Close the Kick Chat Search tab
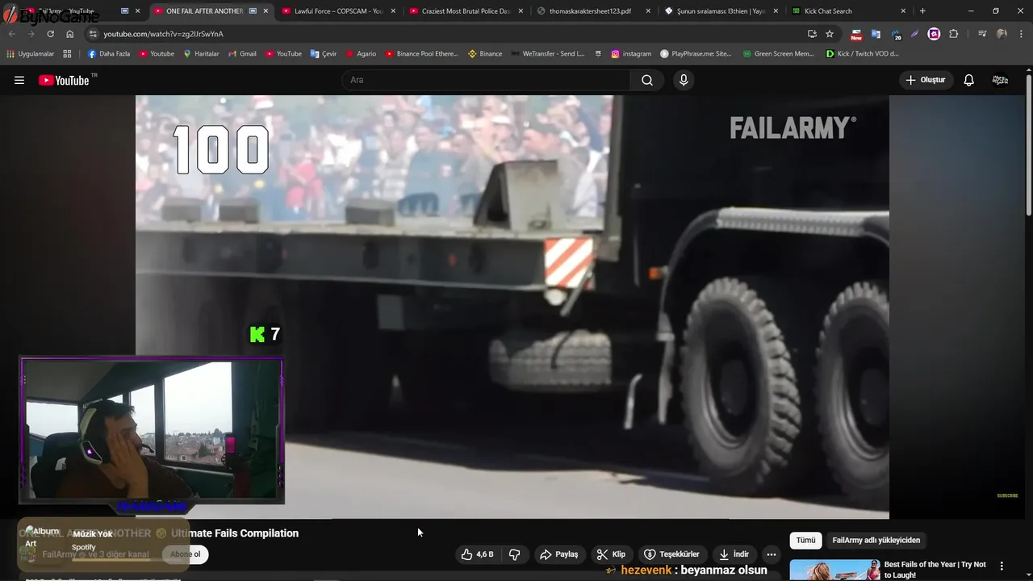Viewport: 1033px width, 581px height. [x=903, y=11]
